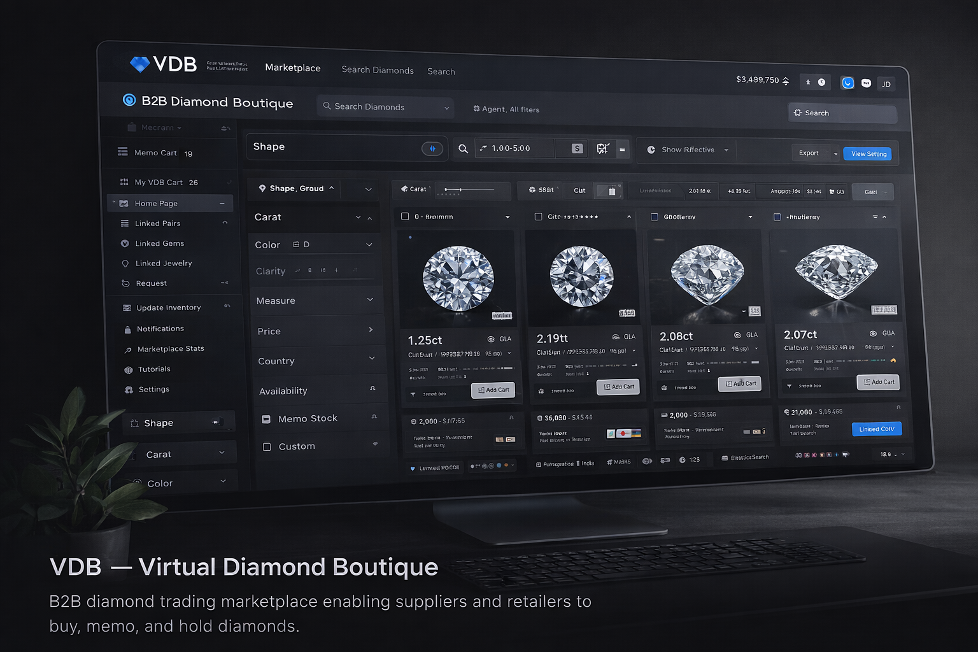Click the View Setting button

(x=867, y=153)
